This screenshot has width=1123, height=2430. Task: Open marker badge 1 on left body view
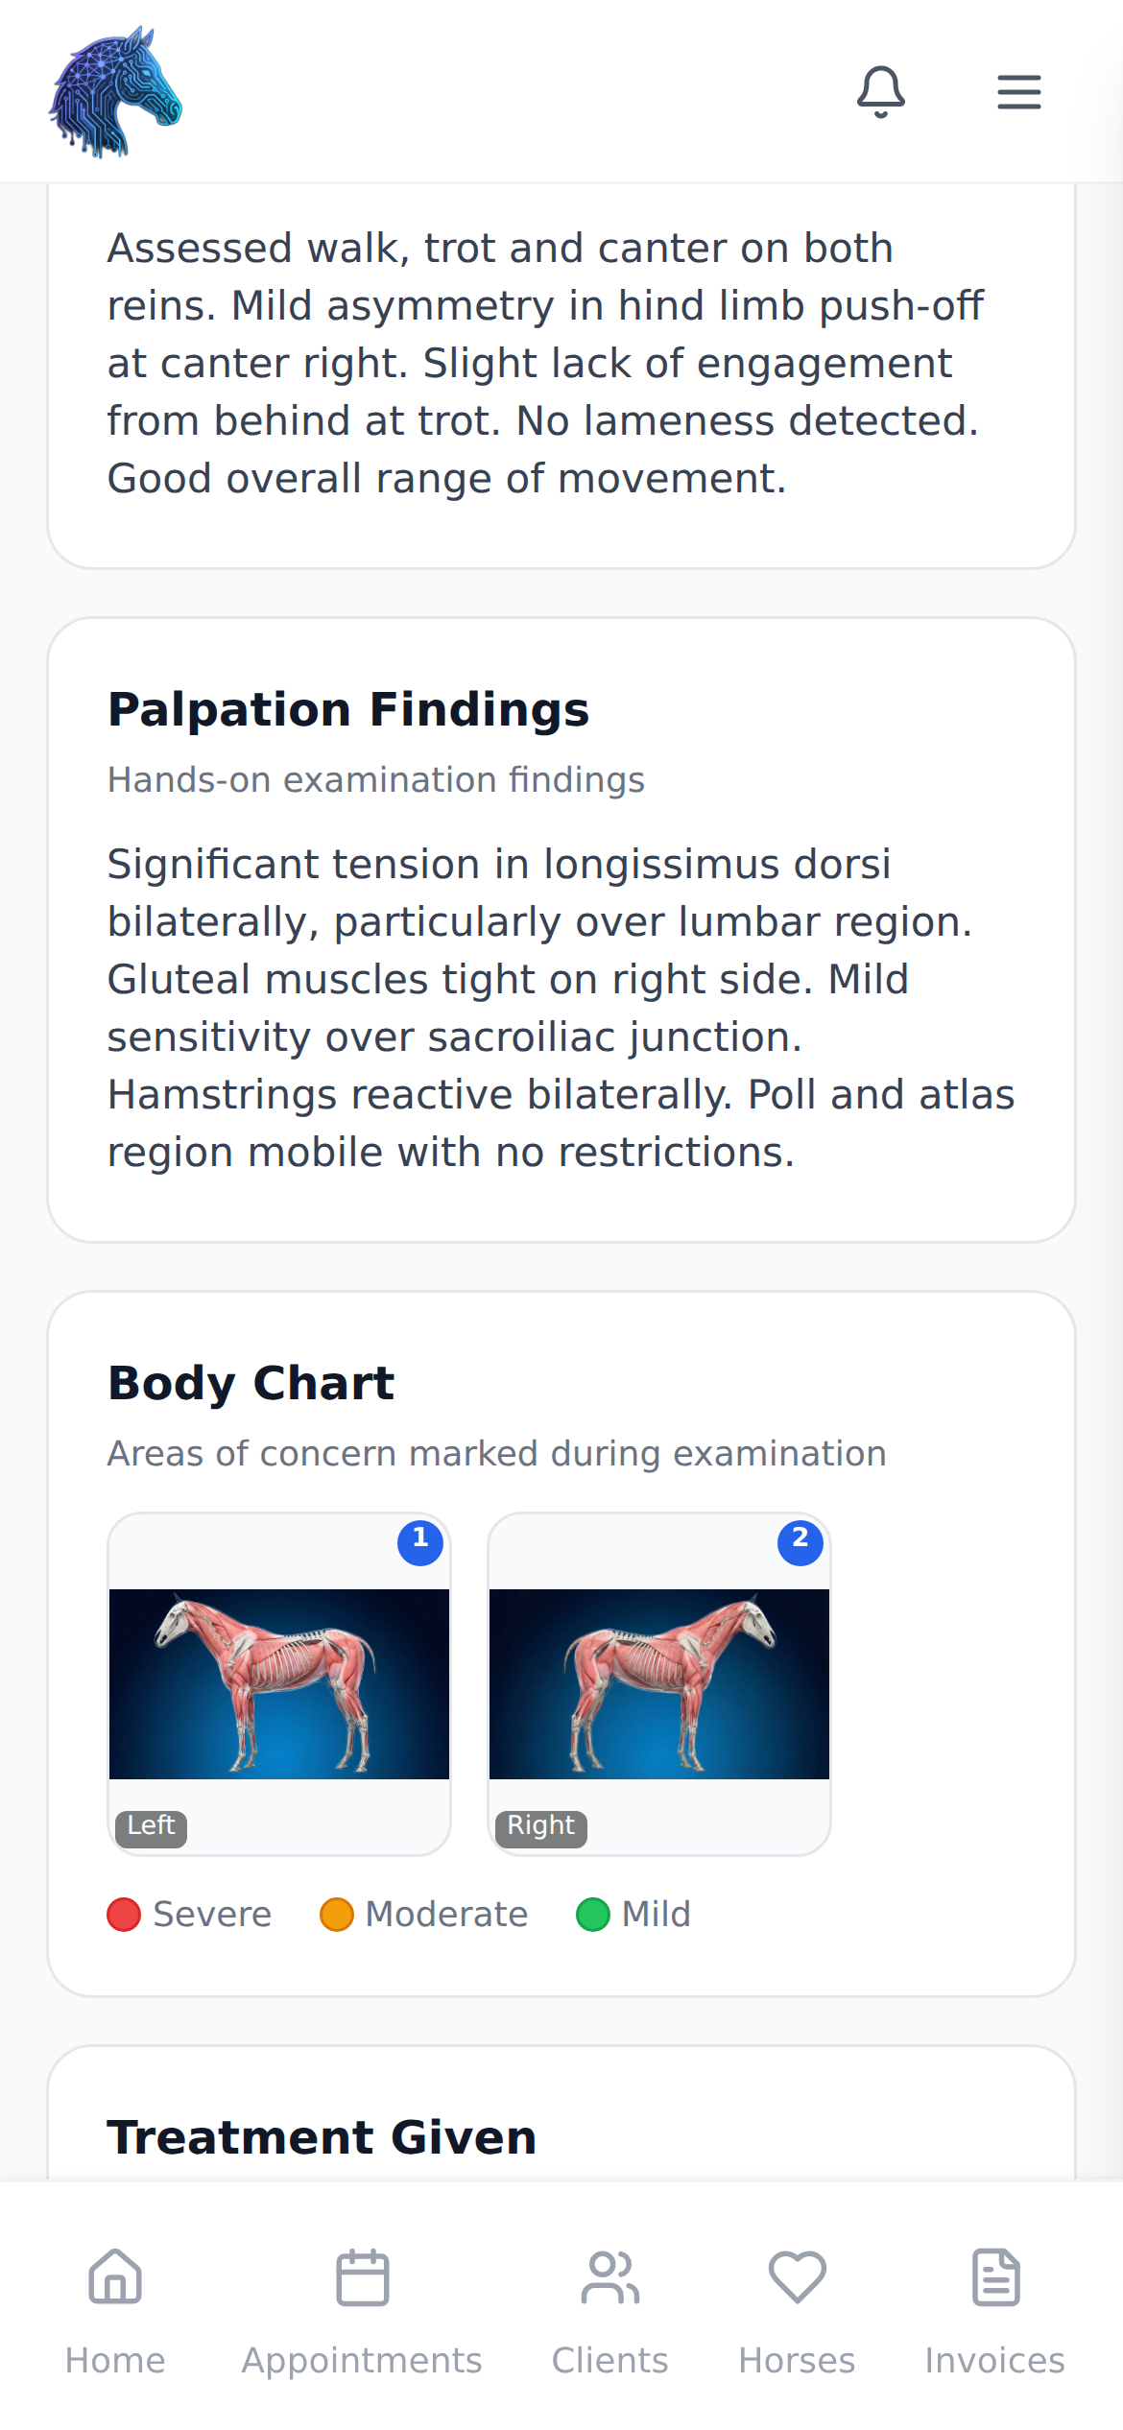[x=418, y=1543]
